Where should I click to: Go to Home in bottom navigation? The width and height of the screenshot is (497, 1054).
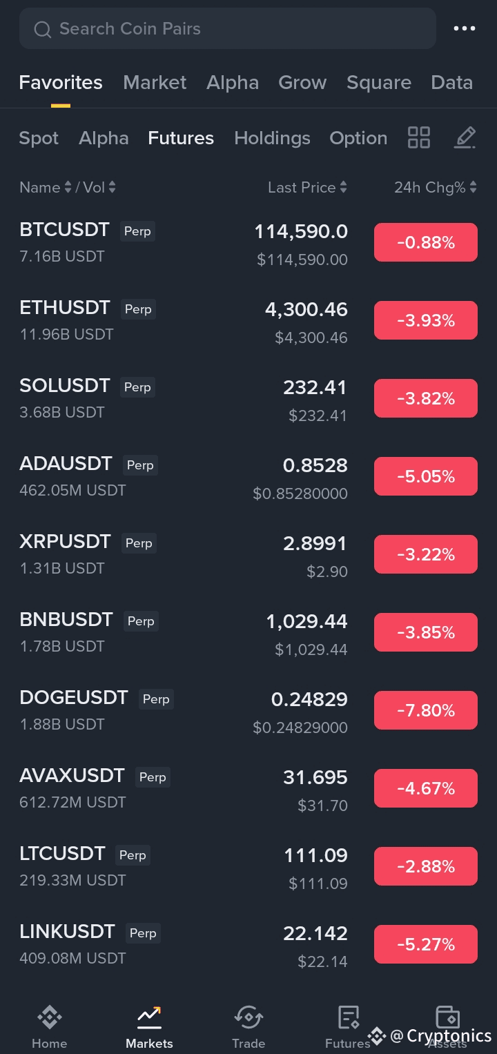coord(50,1026)
